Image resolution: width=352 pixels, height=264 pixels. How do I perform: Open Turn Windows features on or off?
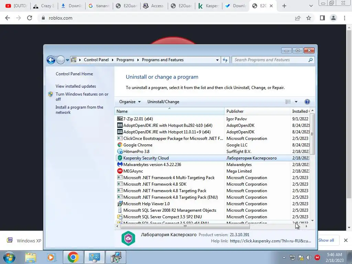82,97
